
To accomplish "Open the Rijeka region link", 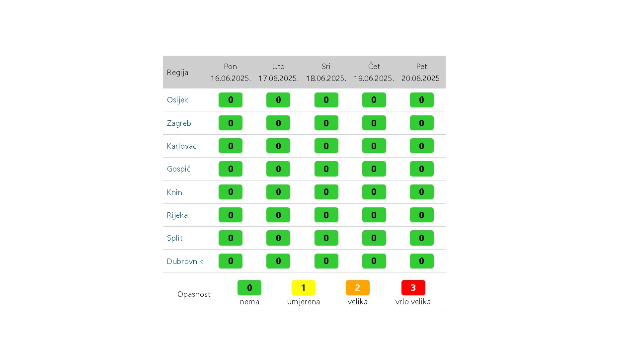I will click(177, 215).
